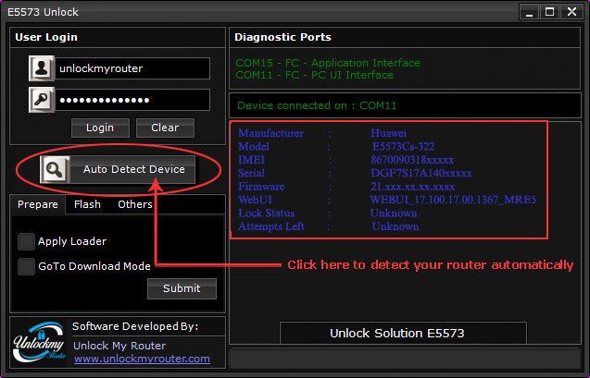590x378 pixels.
Task: Switch to the Prepare tab
Action: pos(38,204)
